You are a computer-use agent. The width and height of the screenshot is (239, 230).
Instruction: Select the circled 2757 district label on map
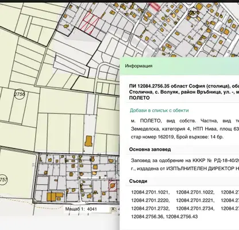(3, 180)
